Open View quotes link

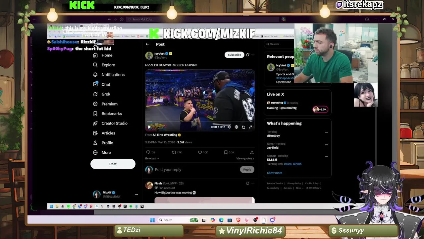pos(245,159)
